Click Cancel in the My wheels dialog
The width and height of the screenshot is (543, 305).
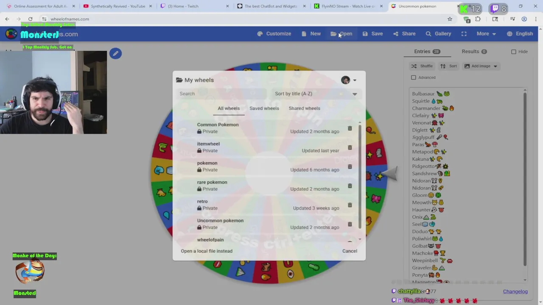pos(350,251)
